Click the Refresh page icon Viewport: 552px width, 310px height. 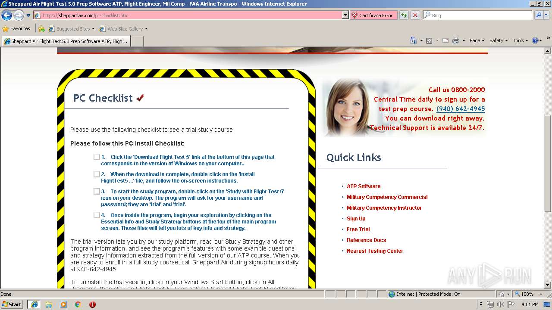[x=404, y=15]
